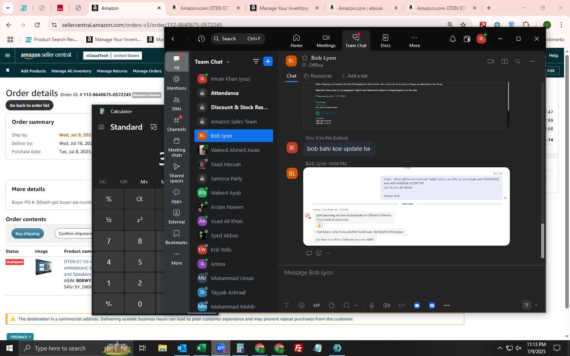
Task: Open External contacts in Zoom sidebar
Action: click(177, 217)
